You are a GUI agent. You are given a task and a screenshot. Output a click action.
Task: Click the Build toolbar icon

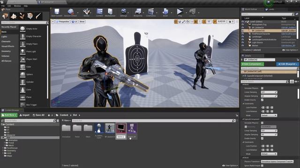pos(165,12)
